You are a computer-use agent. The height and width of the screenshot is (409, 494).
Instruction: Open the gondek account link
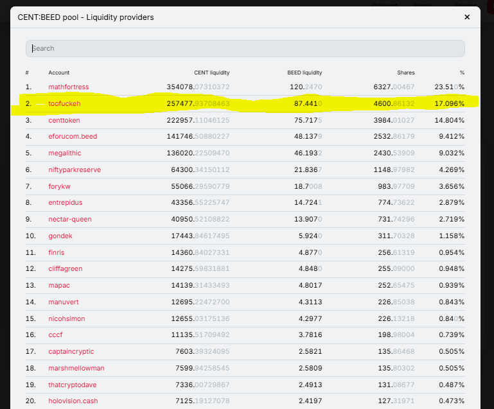[x=60, y=236]
